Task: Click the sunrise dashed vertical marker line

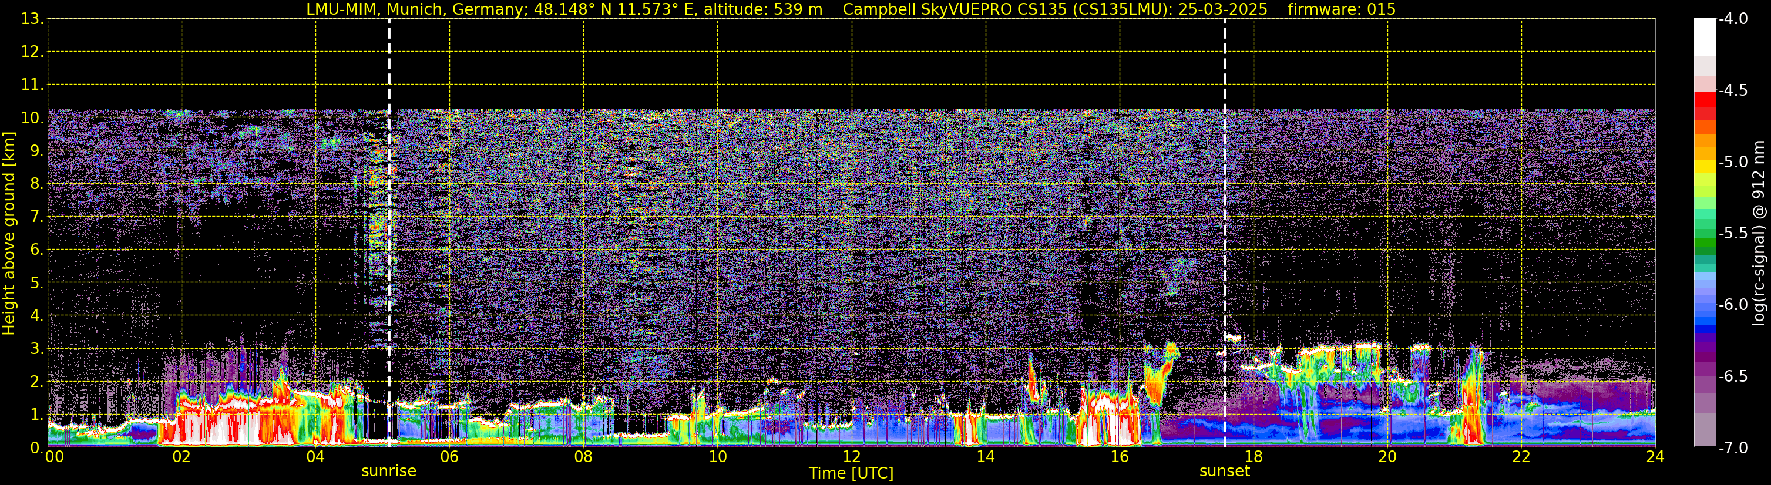Action: (389, 233)
